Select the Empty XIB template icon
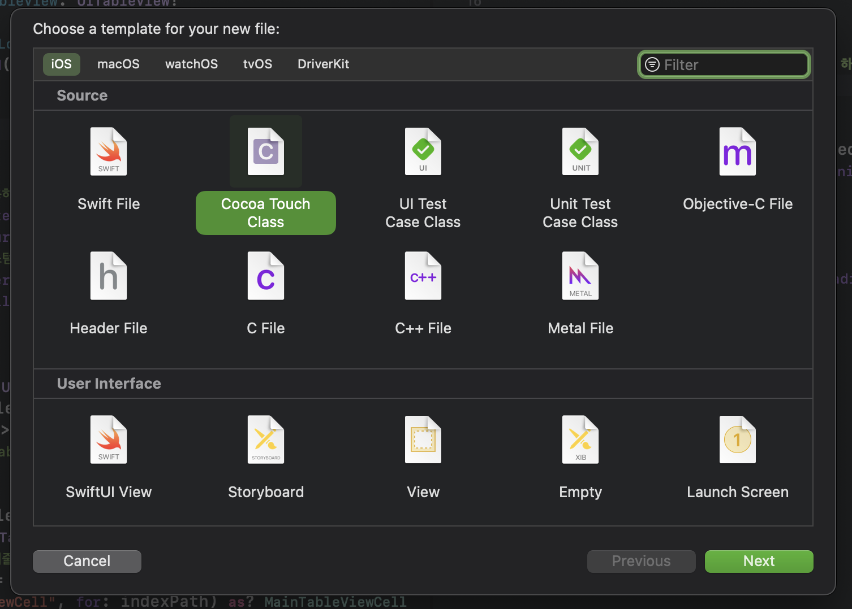Image resolution: width=852 pixels, height=609 pixels. [x=580, y=440]
